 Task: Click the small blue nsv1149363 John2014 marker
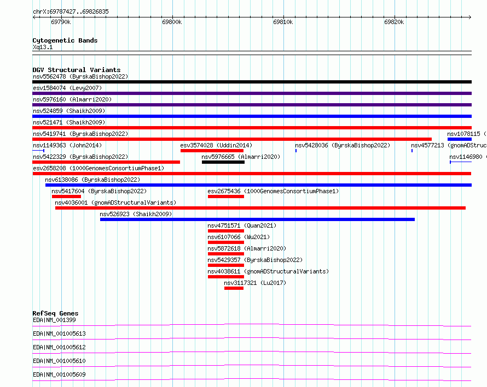[38, 151]
